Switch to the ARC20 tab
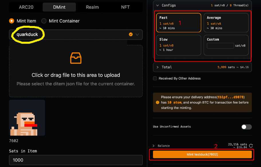The height and width of the screenshot is (167, 261). point(26,7)
